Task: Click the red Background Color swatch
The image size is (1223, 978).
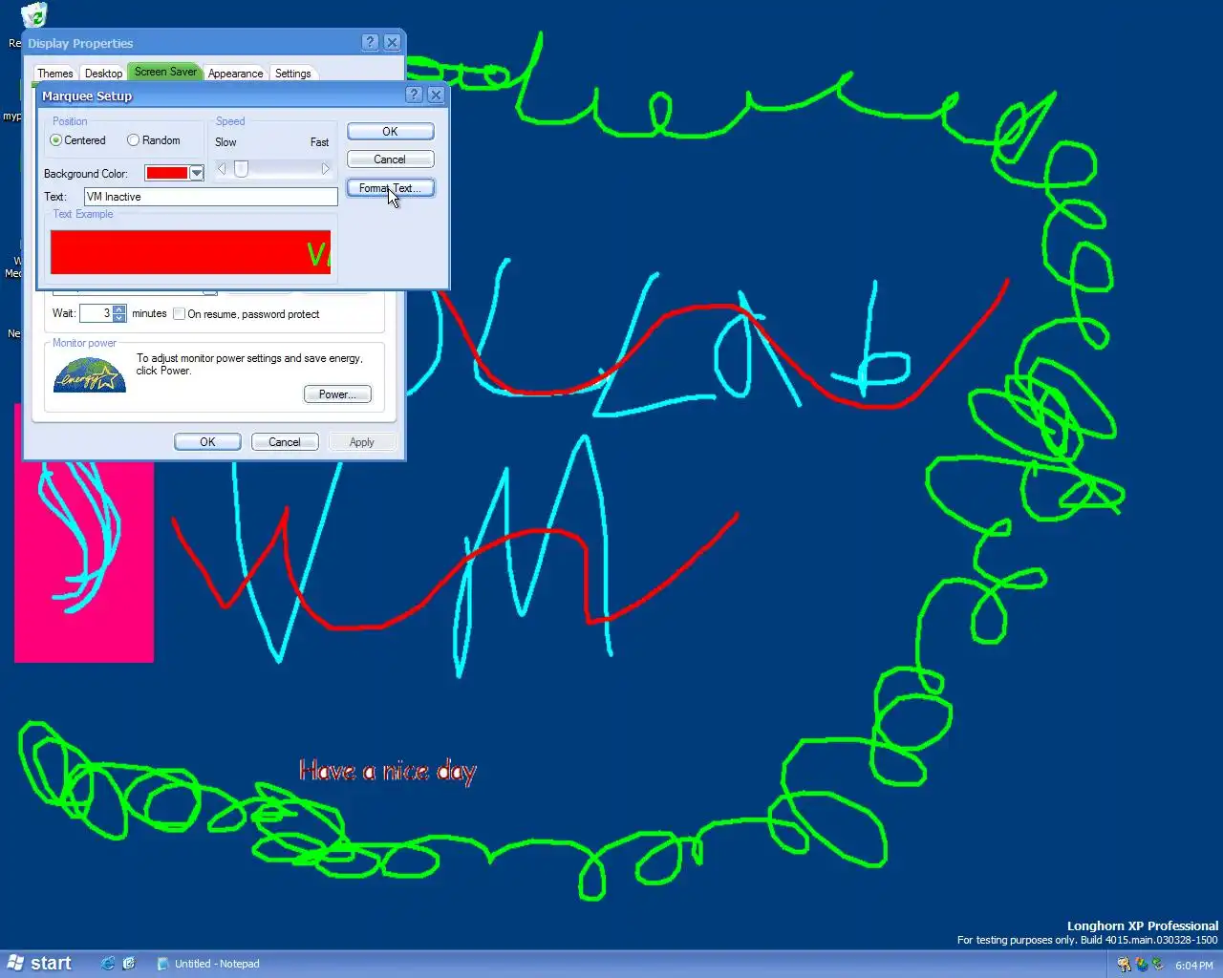Action: [167, 173]
